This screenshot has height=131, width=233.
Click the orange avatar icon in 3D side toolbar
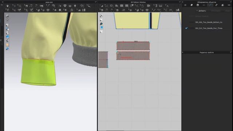pyautogui.click(x=7, y=45)
